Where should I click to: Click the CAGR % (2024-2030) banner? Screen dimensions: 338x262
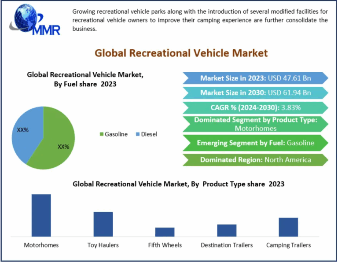[255, 107]
